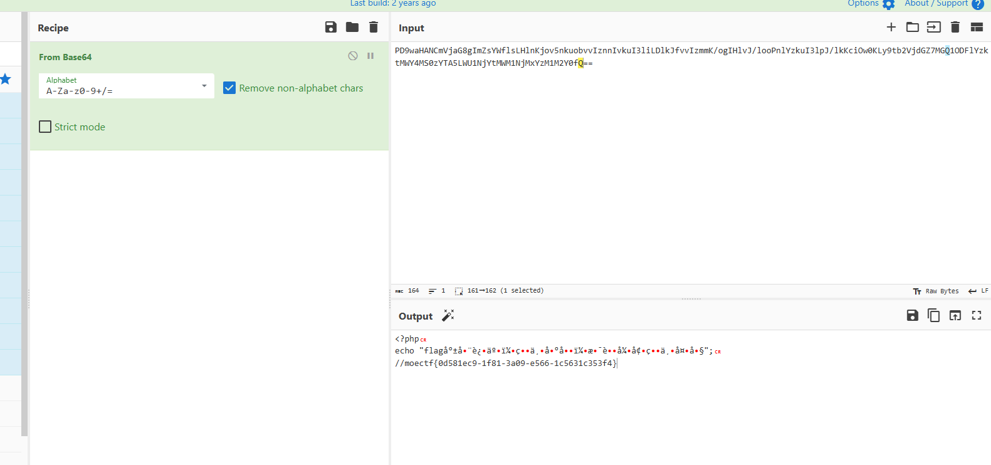Image resolution: width=991 pixels, height=465 pixels.
Task: Enable the Strict mode checkbox
Action: (45, 127)
